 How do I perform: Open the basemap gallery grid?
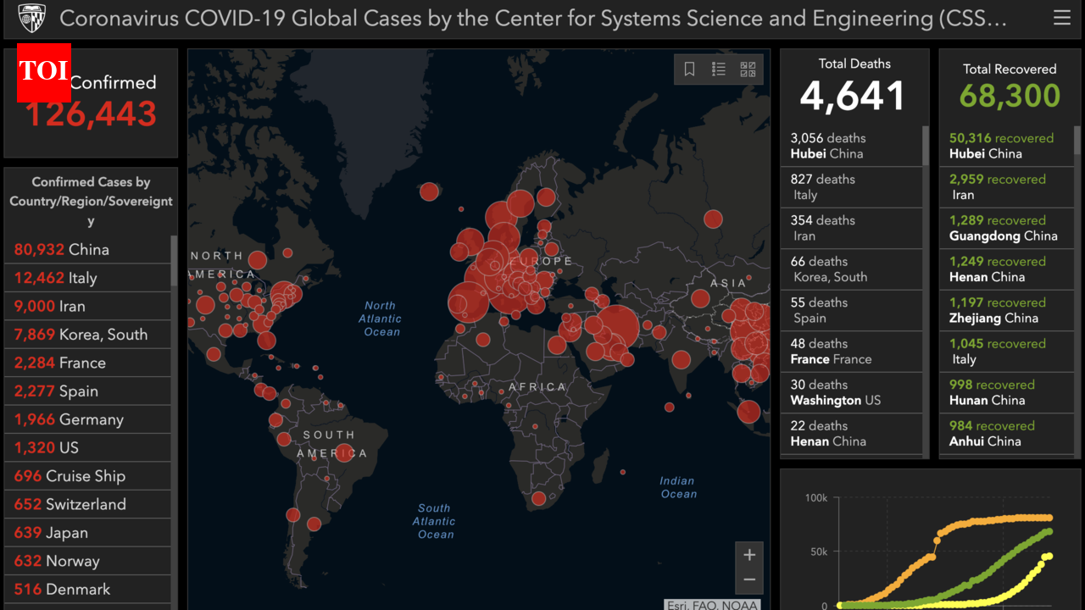click(748, 69)
